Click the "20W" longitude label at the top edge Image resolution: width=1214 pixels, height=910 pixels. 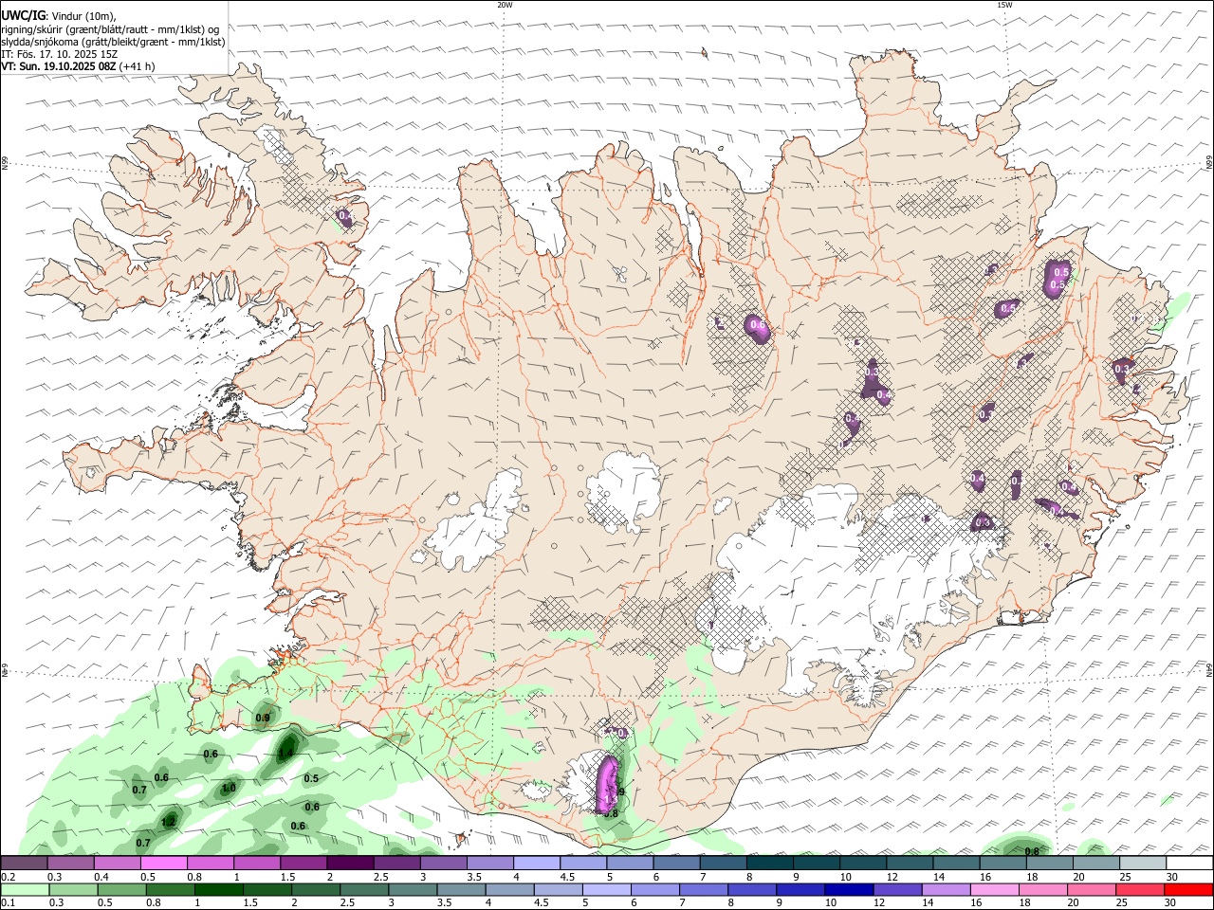coord(505,5)
